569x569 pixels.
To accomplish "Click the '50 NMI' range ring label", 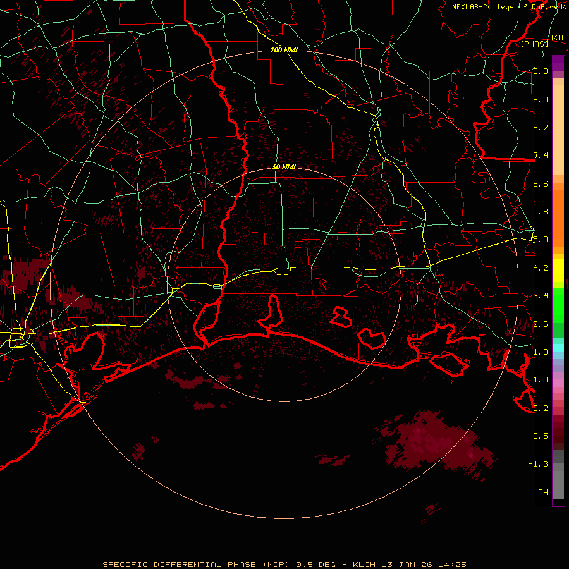I will pos(284,168).
